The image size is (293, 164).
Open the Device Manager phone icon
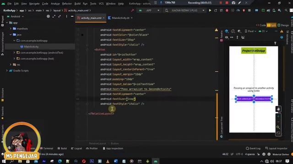coord(274,10)
